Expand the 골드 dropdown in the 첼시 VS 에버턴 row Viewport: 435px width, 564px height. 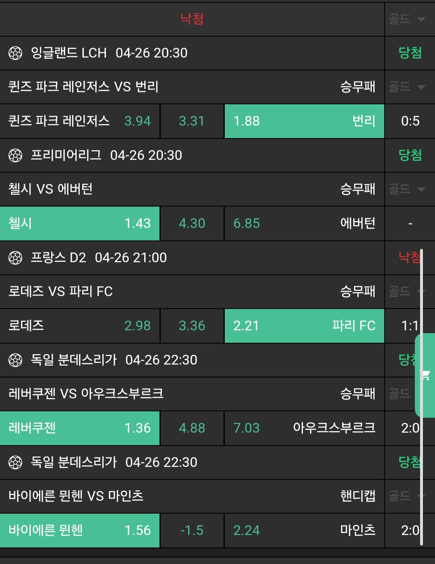(407, 189)
